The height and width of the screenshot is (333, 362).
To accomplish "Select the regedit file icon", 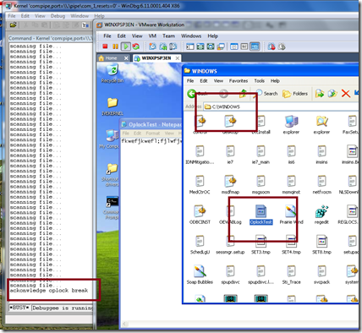I will [x=321, y=215].
